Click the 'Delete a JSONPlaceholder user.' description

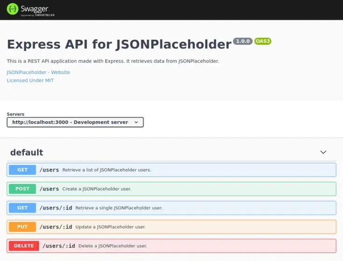tap(113, 246)
